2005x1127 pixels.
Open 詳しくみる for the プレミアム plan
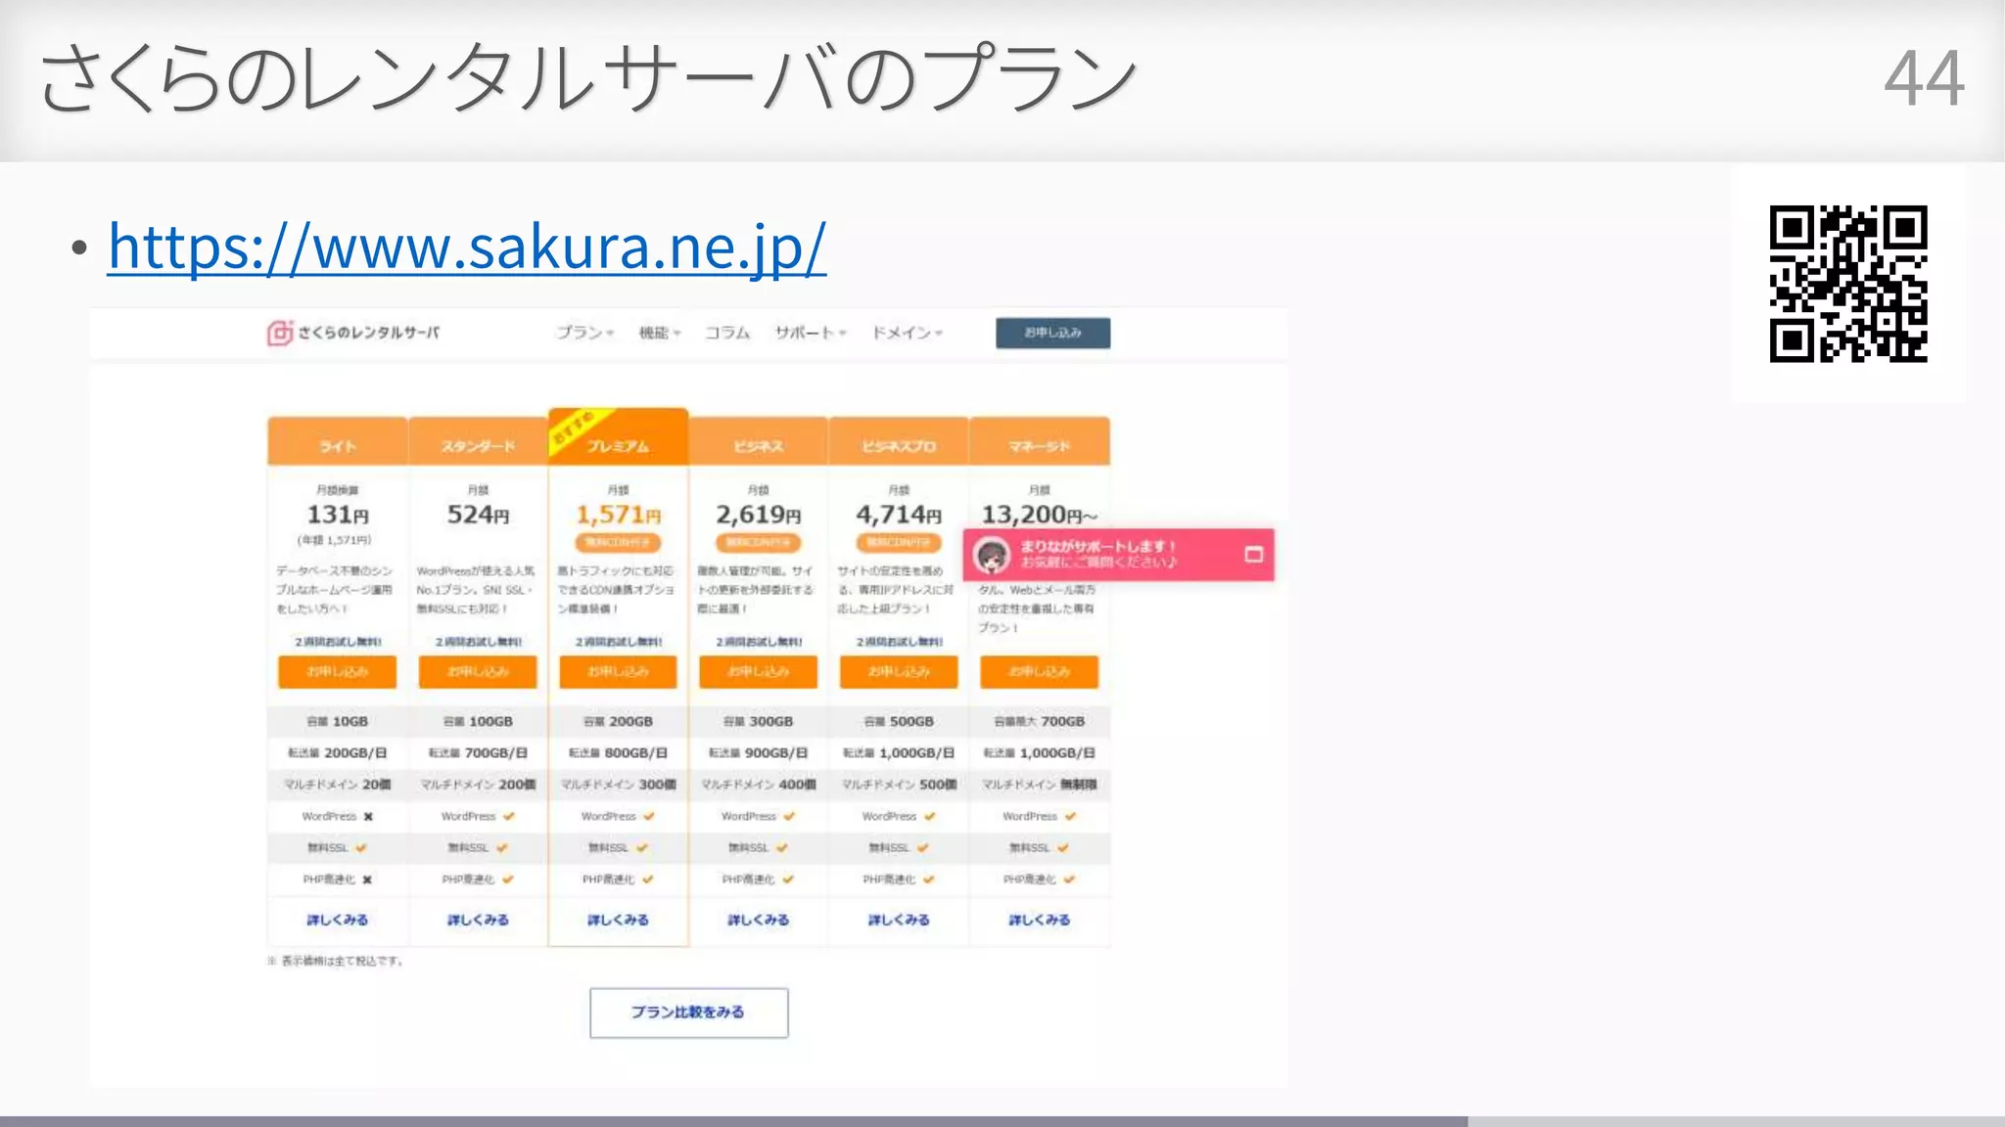[x=618, y=920]
